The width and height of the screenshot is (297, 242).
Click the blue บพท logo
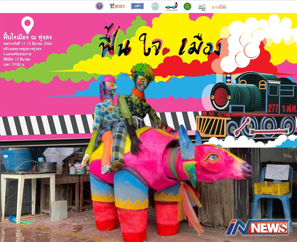click(x=137, y=6)
